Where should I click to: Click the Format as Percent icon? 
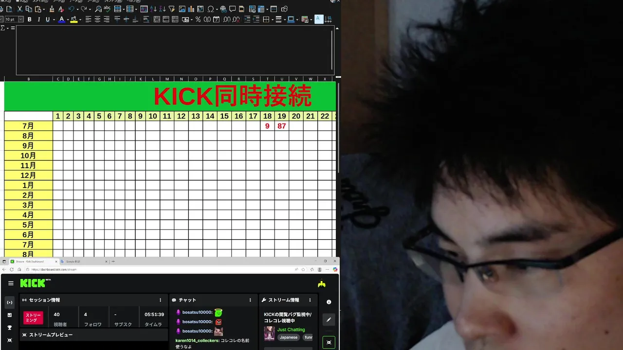click(x=198, y=19)
